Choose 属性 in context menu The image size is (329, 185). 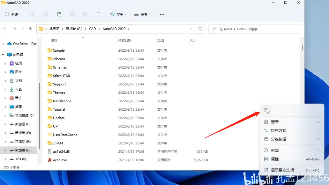(x=292, y=159)
